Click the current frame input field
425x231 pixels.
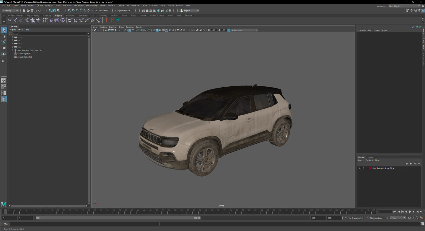[384, 212]
